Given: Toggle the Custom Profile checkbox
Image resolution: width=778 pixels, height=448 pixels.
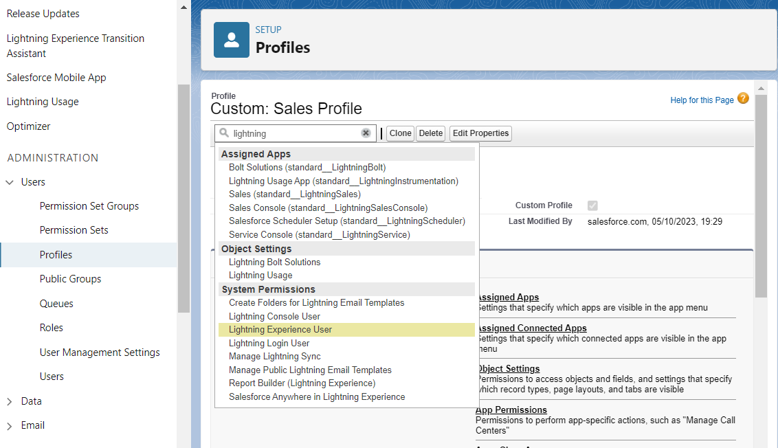Looking at the screenshot, I should click(592, 205).
